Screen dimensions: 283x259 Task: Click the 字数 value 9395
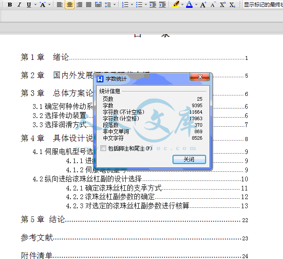197,105
